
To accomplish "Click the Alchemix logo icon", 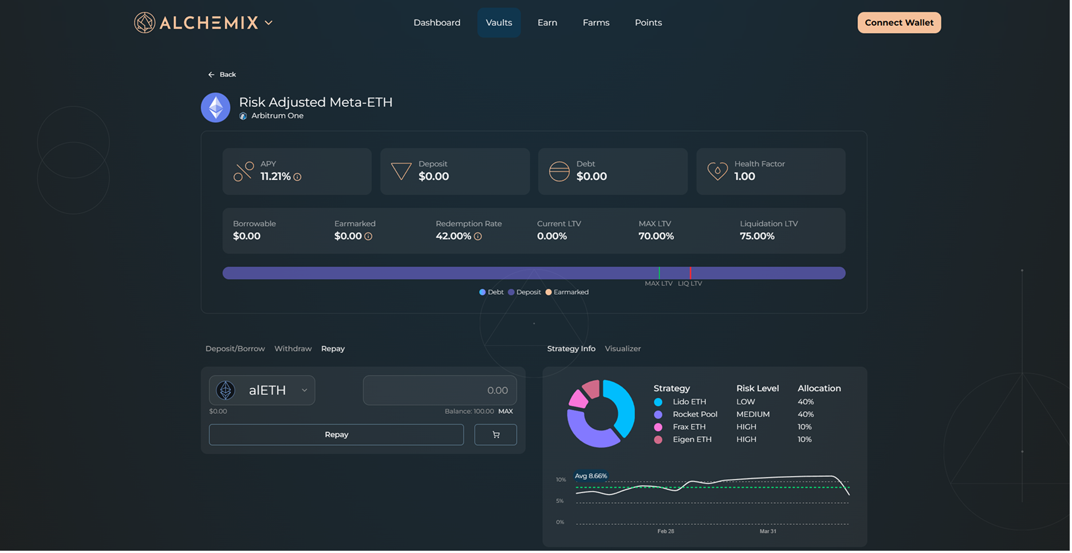I will pos(144,23).
